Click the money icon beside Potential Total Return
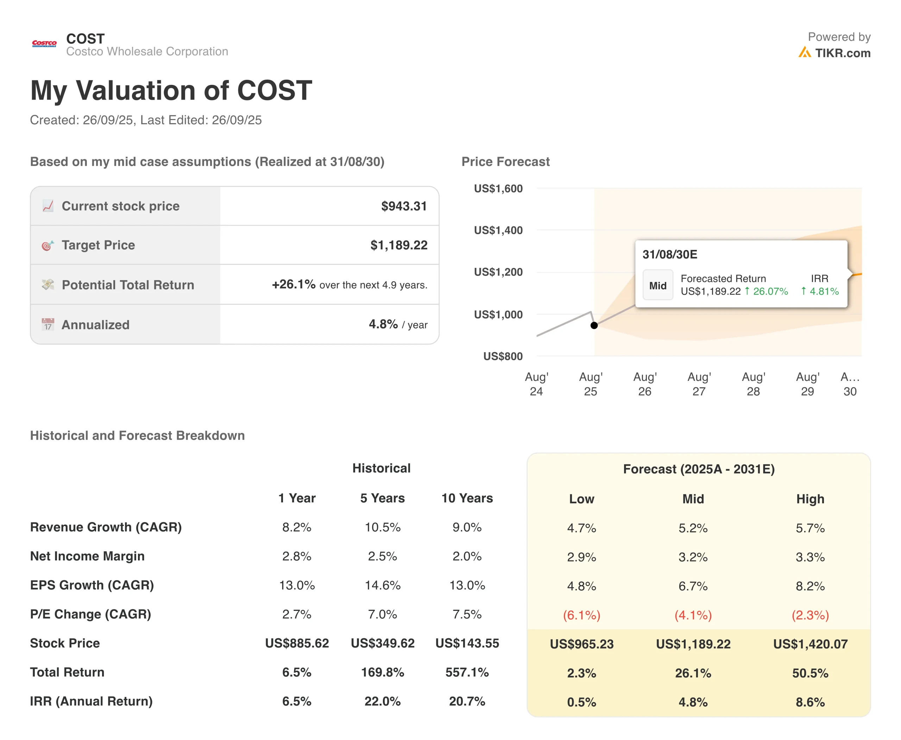The height and width of the screenshot is (740, 901). click(48, 284)
